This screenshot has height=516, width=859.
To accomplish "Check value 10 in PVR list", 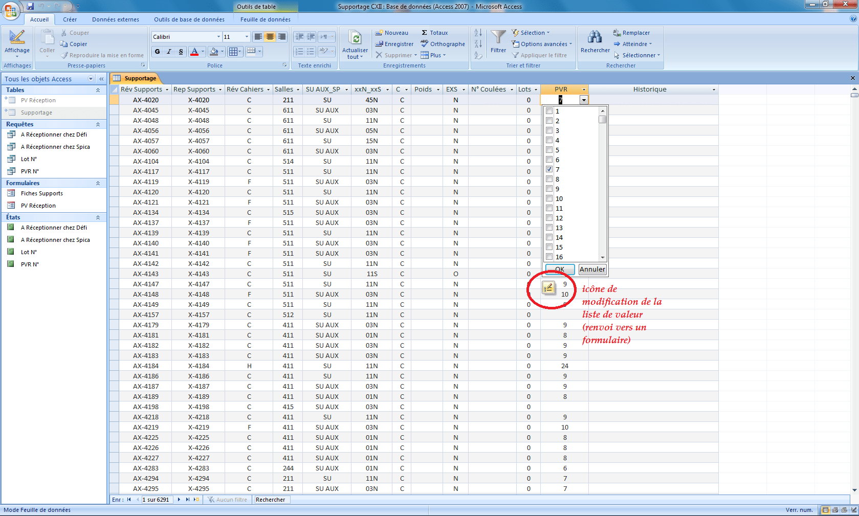I will pyautogui.click(x=549, y=198).
